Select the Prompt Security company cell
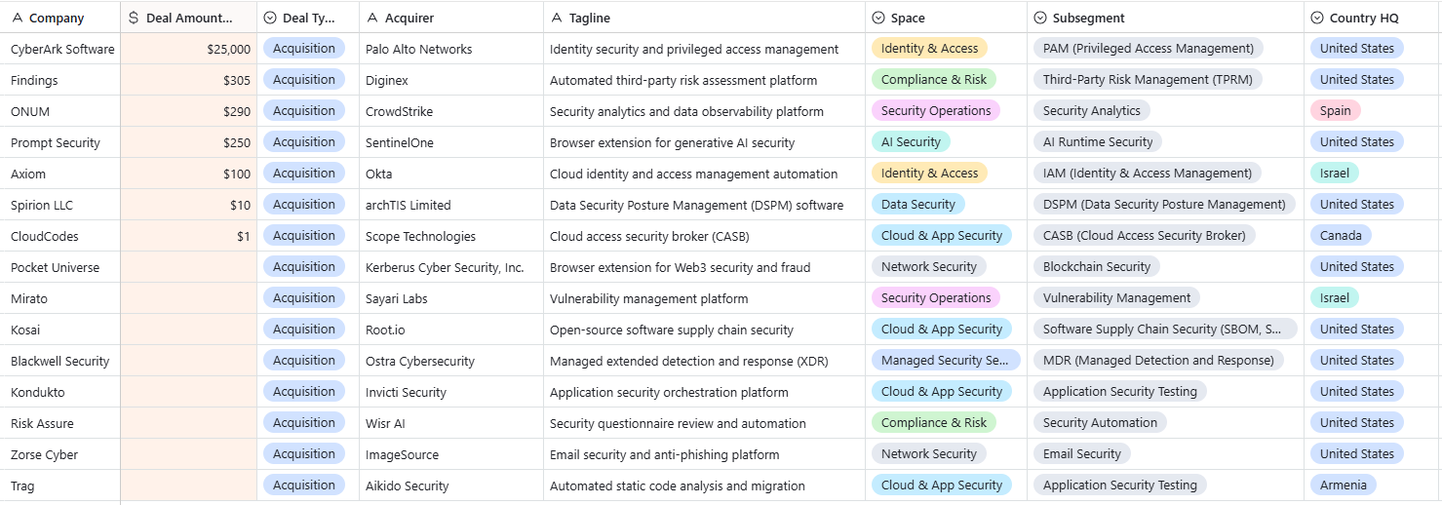 [60, 142]
